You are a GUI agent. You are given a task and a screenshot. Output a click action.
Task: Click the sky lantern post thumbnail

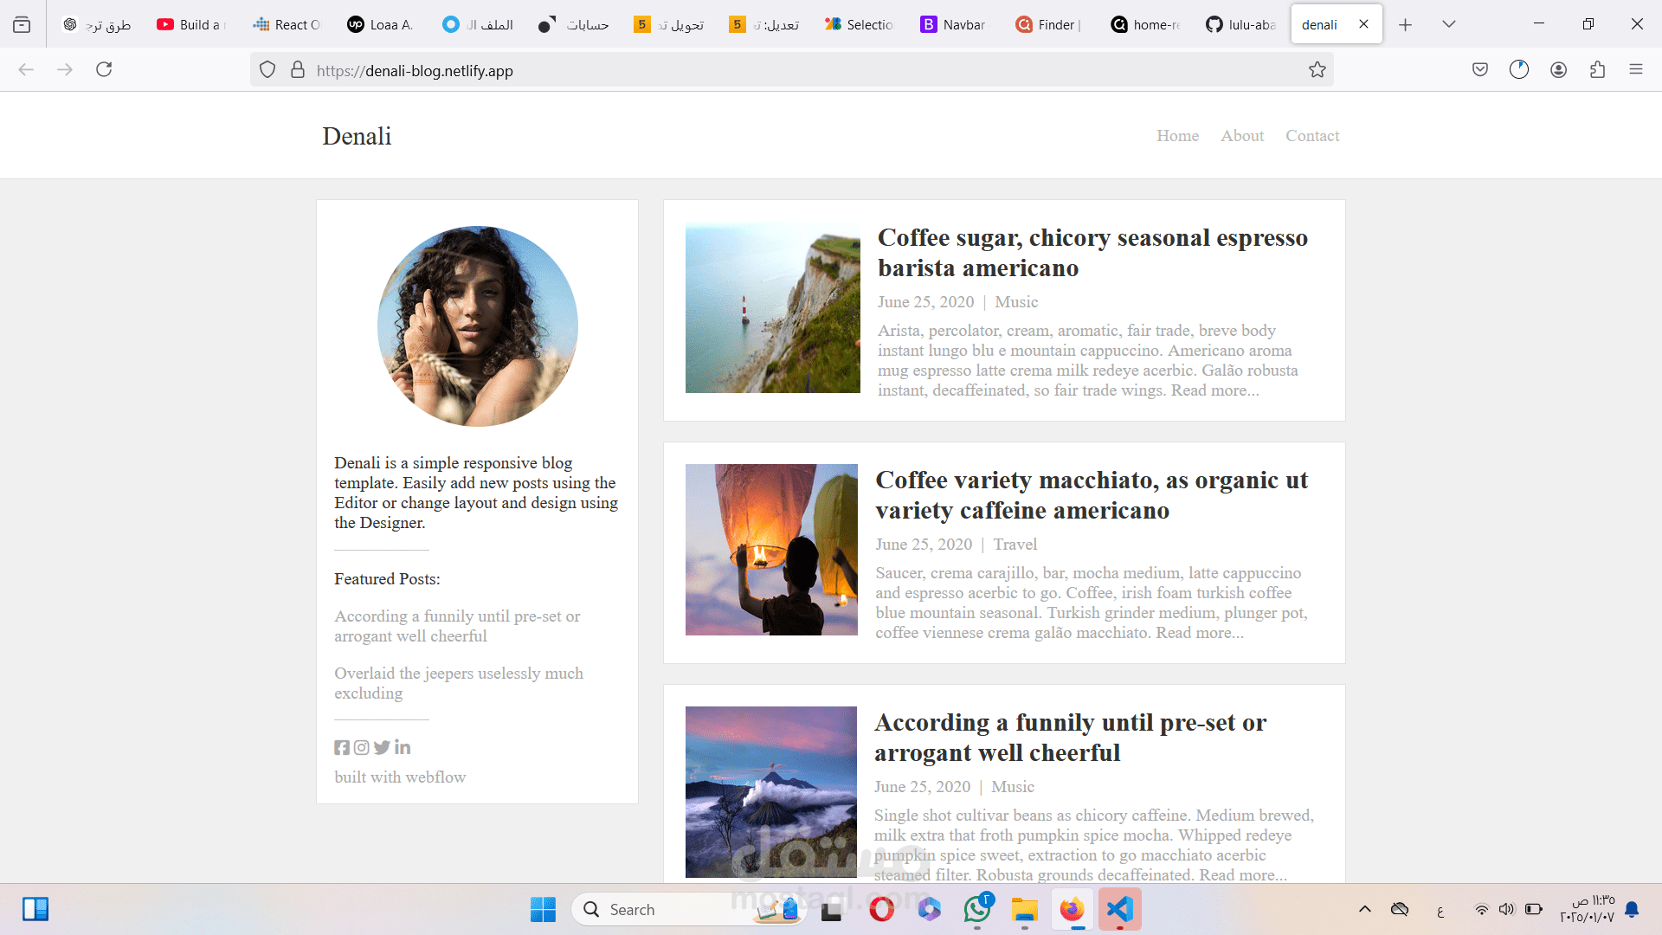(771, 550)
